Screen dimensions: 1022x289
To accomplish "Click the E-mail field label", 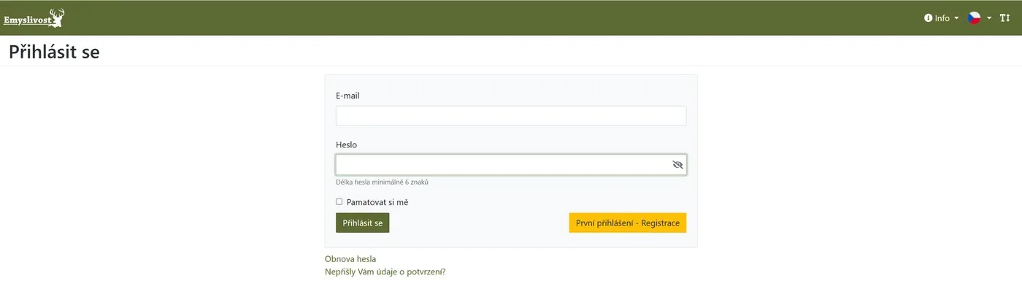I will pyautogui.click(x=347, y=96).
